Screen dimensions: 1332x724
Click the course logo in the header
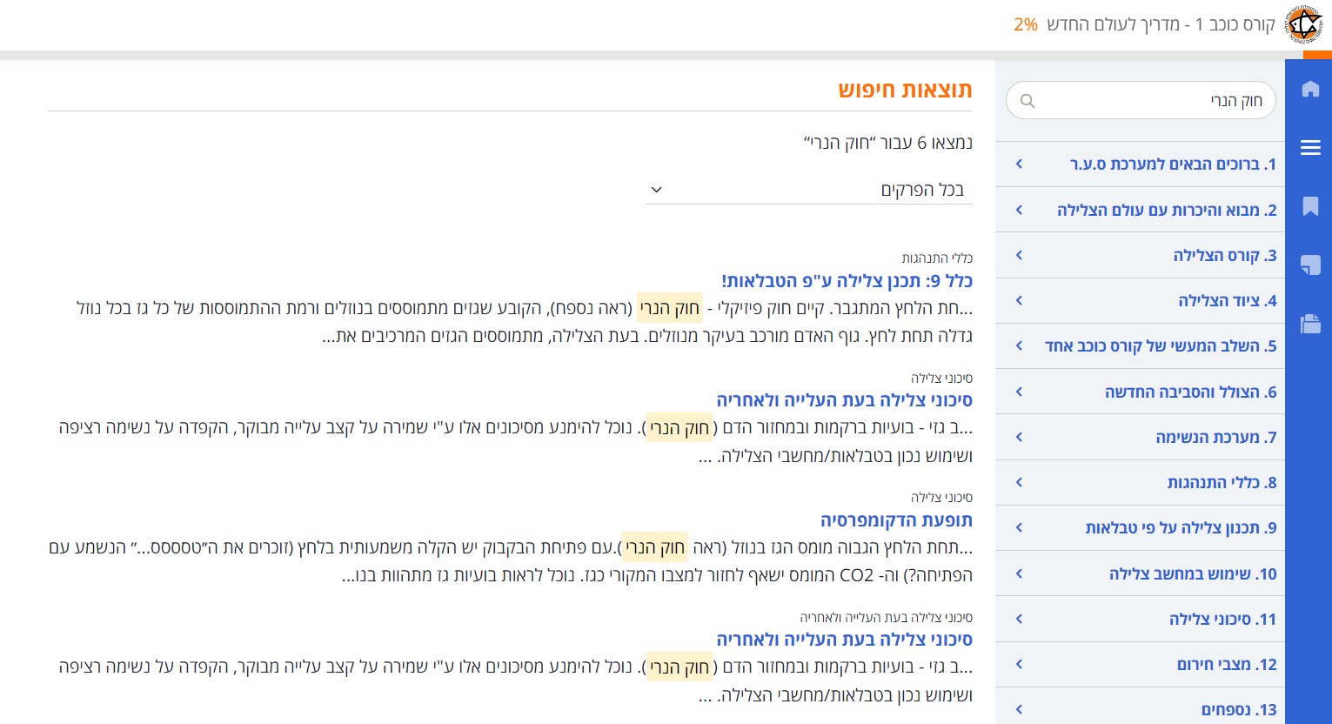[x=1302, y=24]
